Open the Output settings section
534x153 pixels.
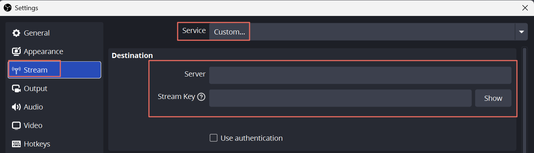[54, 88]
